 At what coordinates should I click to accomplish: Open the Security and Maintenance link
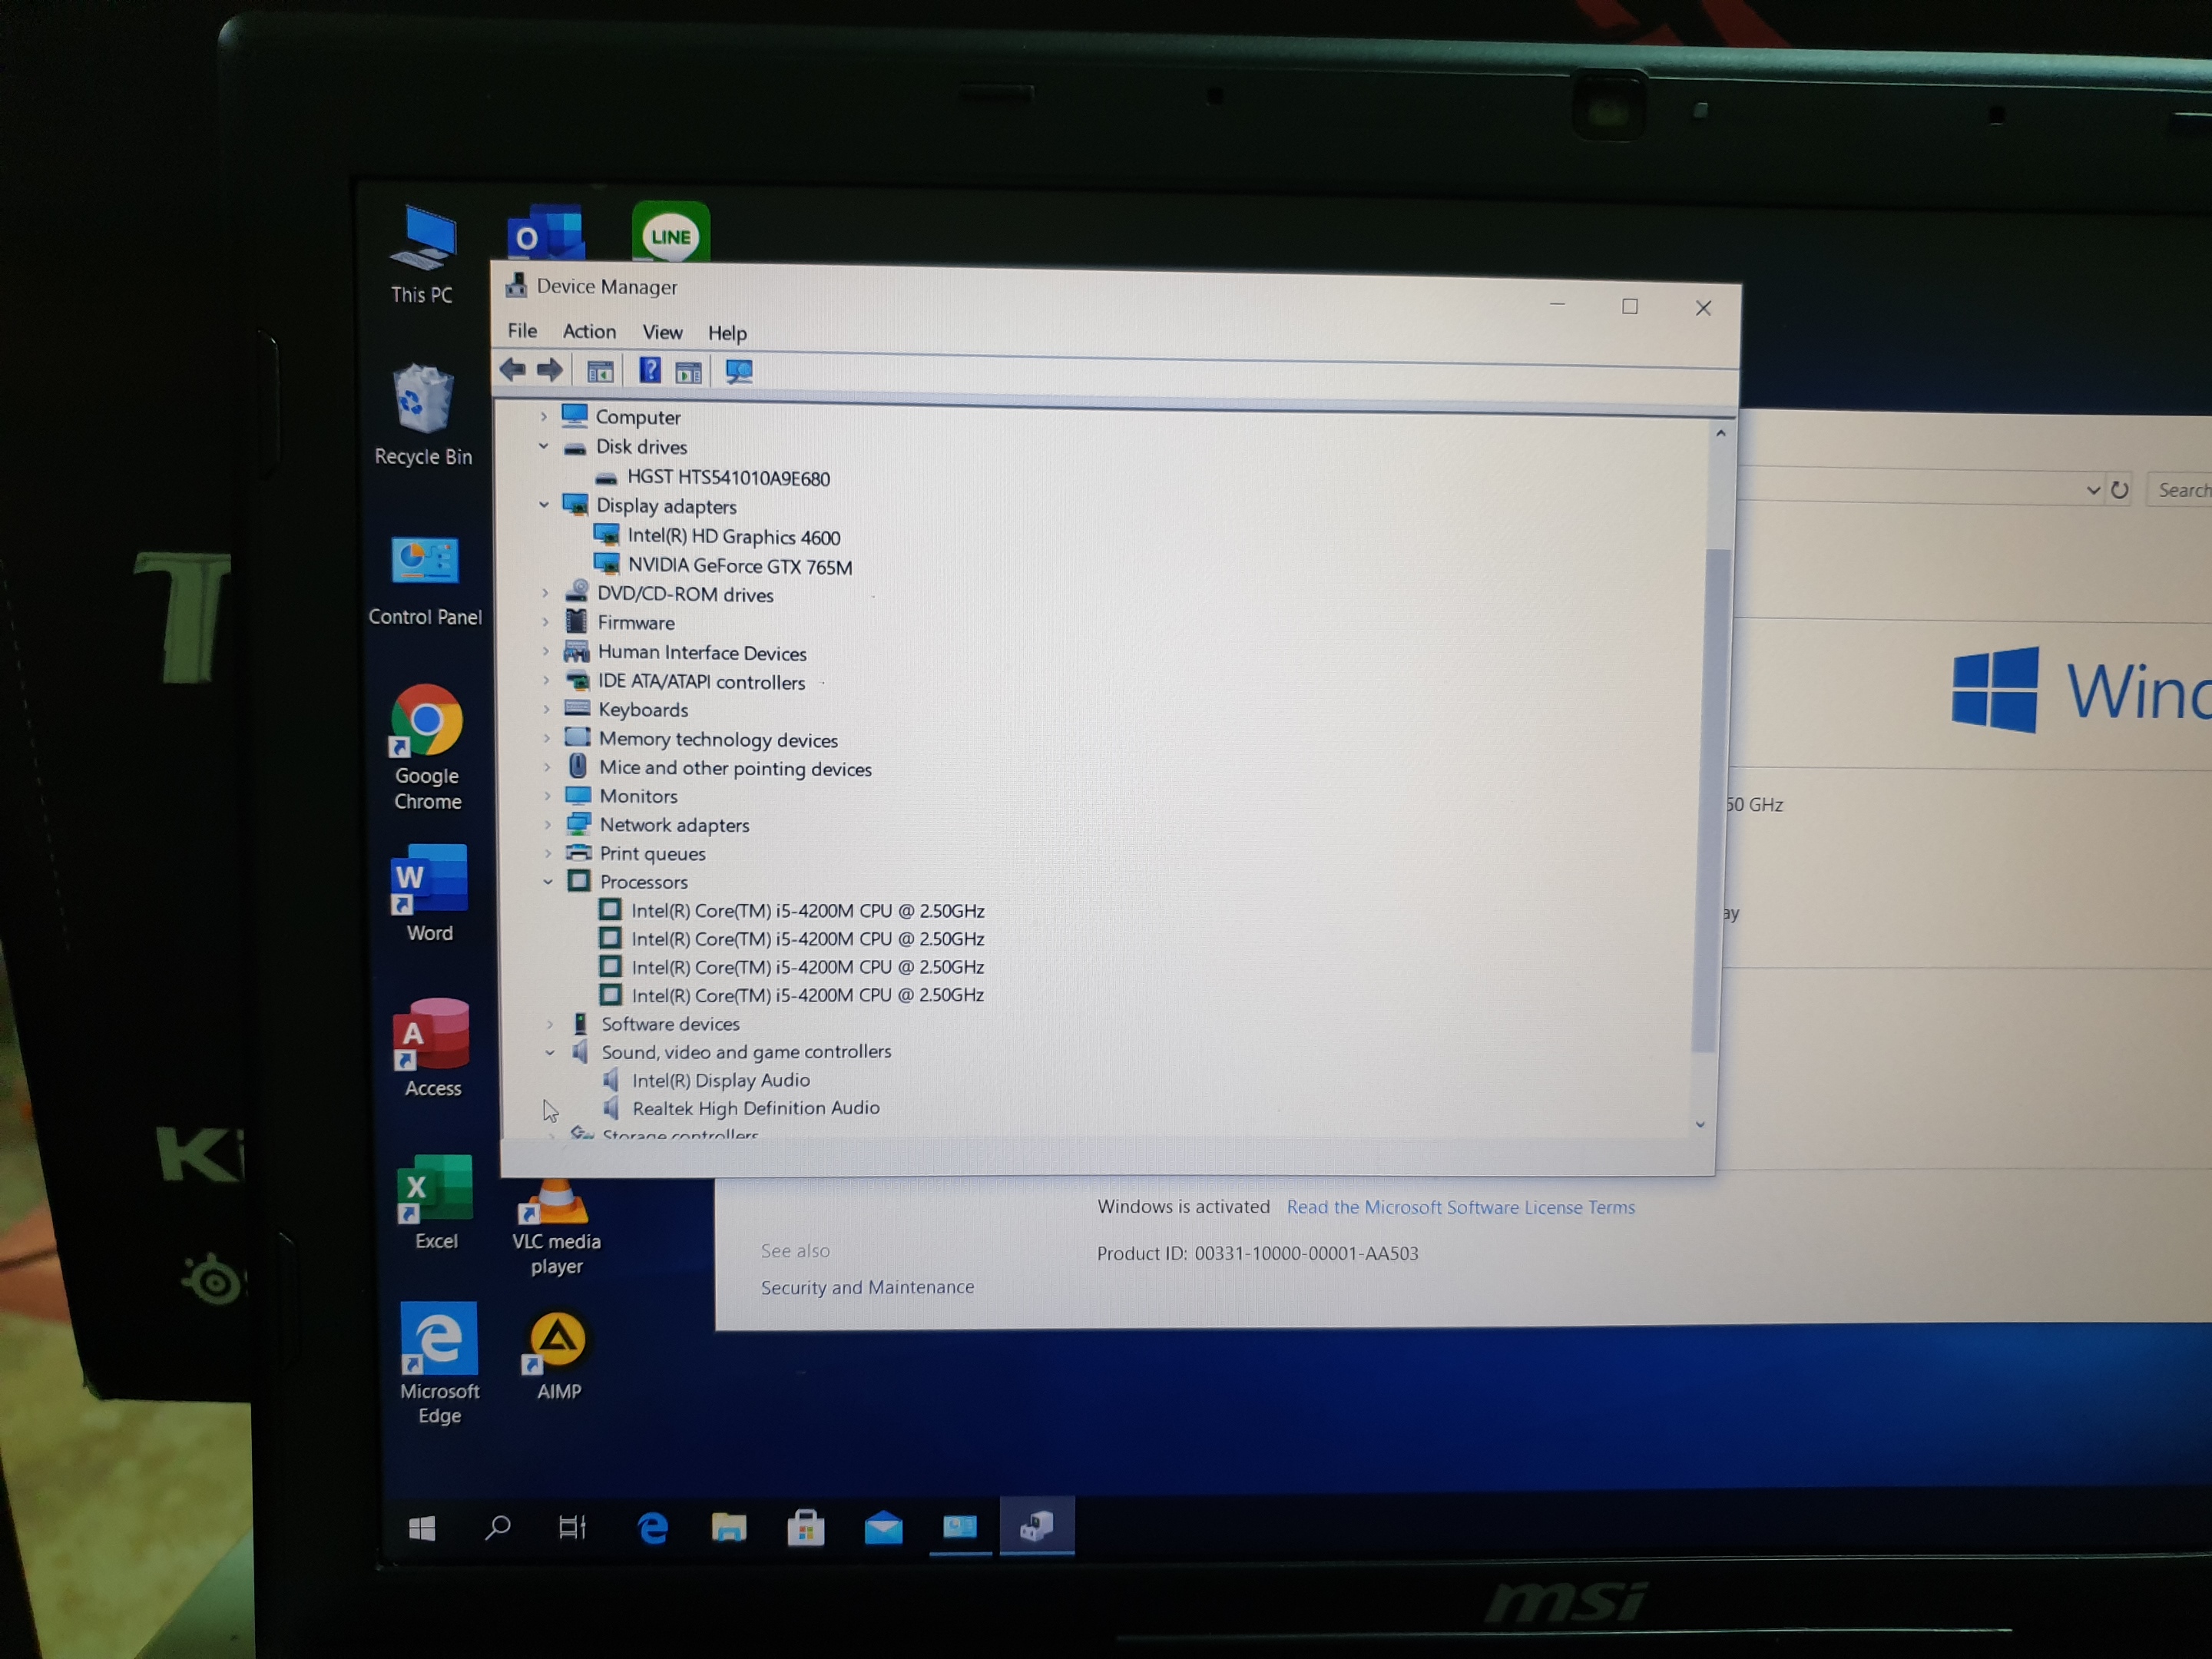(867, 1287)
